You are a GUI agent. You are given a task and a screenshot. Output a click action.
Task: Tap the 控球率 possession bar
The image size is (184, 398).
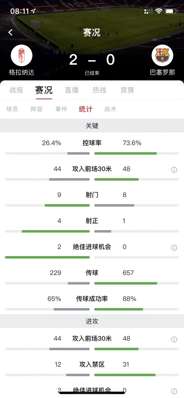pyautogui.click(x=92, y=153)
